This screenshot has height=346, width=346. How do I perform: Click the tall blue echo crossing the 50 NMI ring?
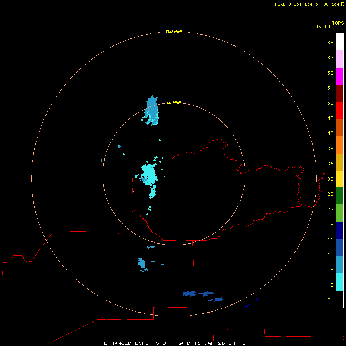(x=151, y=110)
